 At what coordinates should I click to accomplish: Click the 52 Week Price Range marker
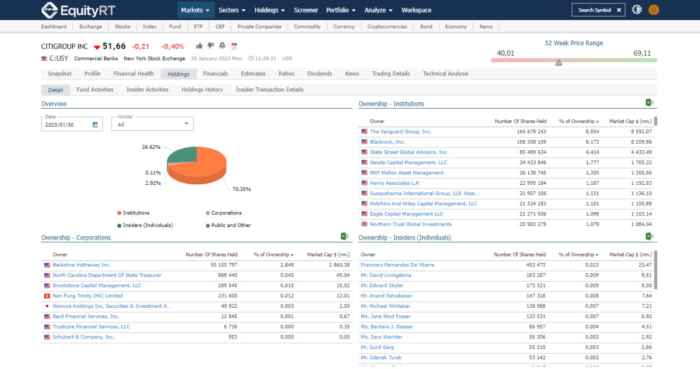558,63
